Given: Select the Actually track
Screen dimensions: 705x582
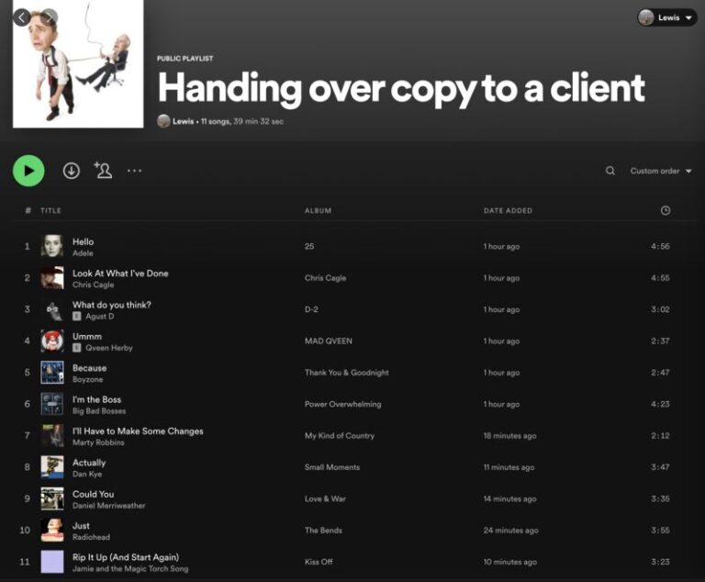Looking at the screenshot, I should pos(89,463).
